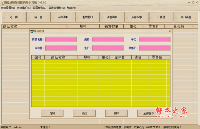Click the 规格 input field
200x129 pixels.
(x=108, y=40)
